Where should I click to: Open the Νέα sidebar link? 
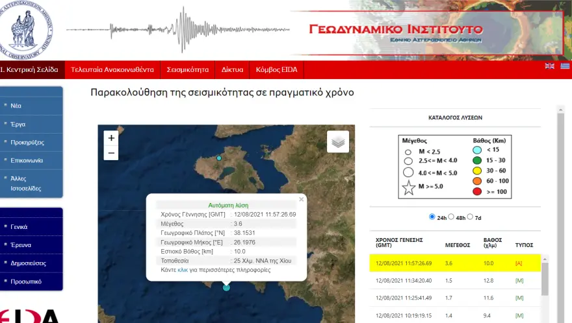point(16,105)
